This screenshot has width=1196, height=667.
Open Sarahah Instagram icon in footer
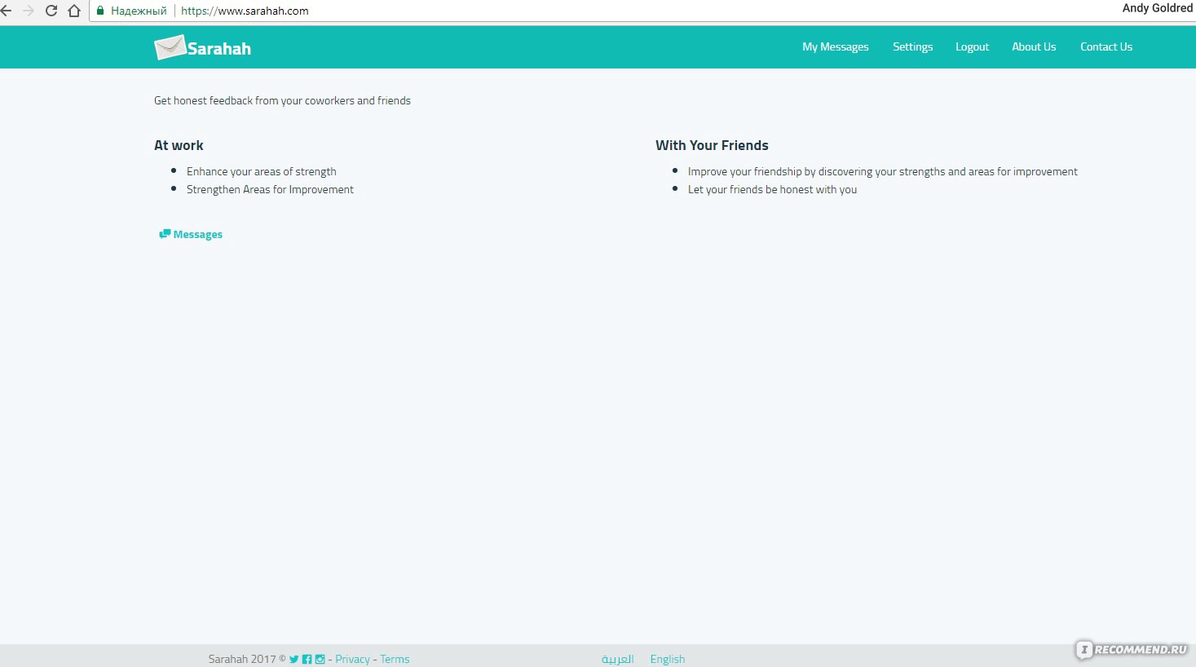tap(320, 659)
